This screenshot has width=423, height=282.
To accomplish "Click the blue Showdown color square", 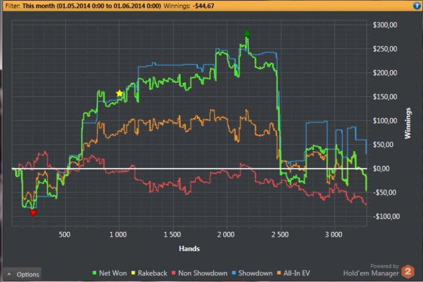I will click(234, 273).
